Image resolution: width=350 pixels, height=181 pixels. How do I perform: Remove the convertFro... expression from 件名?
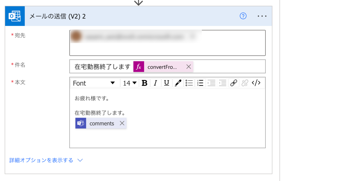[x=188, y=67]
